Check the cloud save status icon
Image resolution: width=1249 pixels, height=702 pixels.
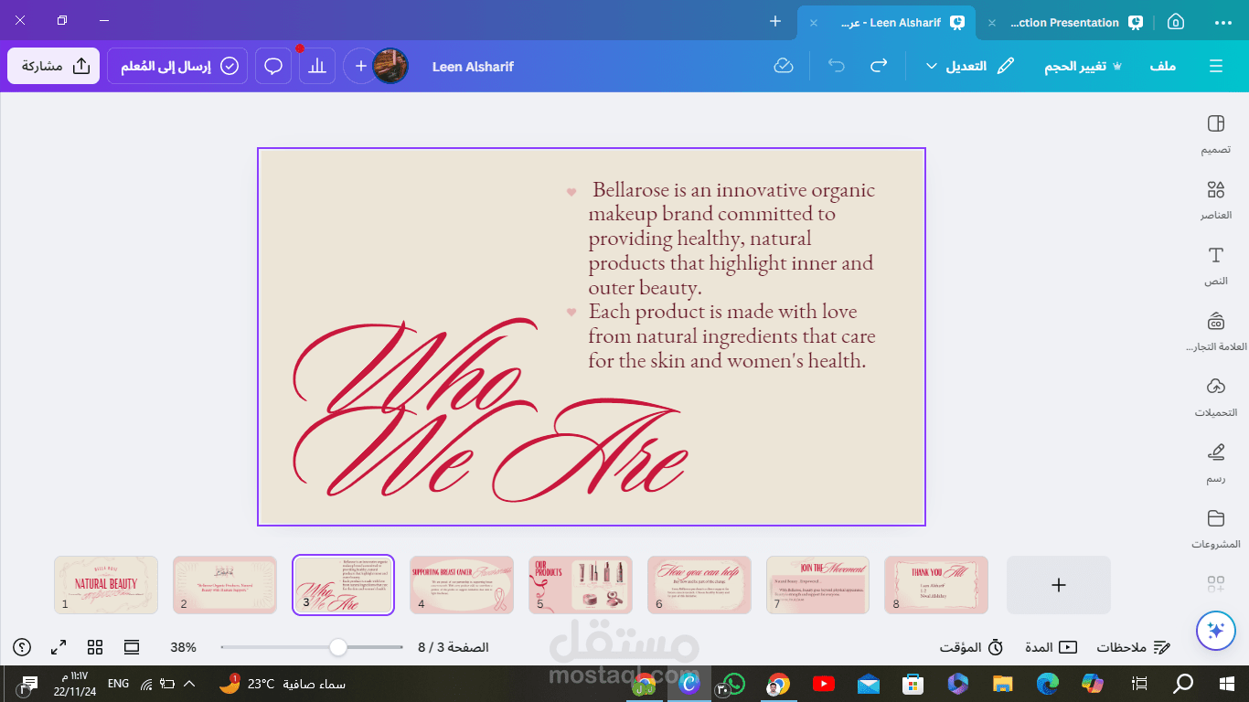pyautogui.click(x=784, y=66)
